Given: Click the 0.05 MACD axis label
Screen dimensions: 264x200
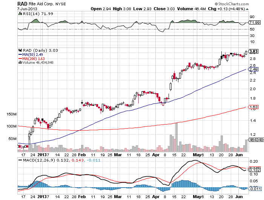Looking at the screenshot, I should coord(254,181).
